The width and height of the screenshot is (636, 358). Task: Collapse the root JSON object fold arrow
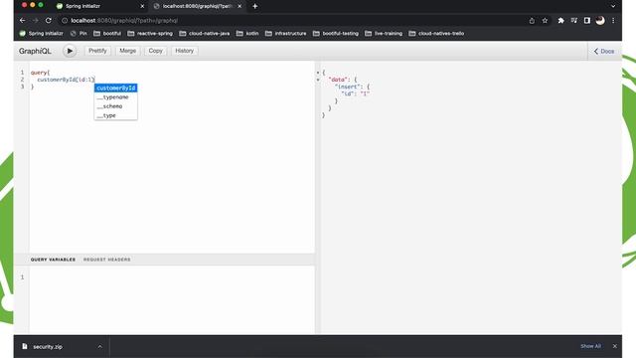318,73
